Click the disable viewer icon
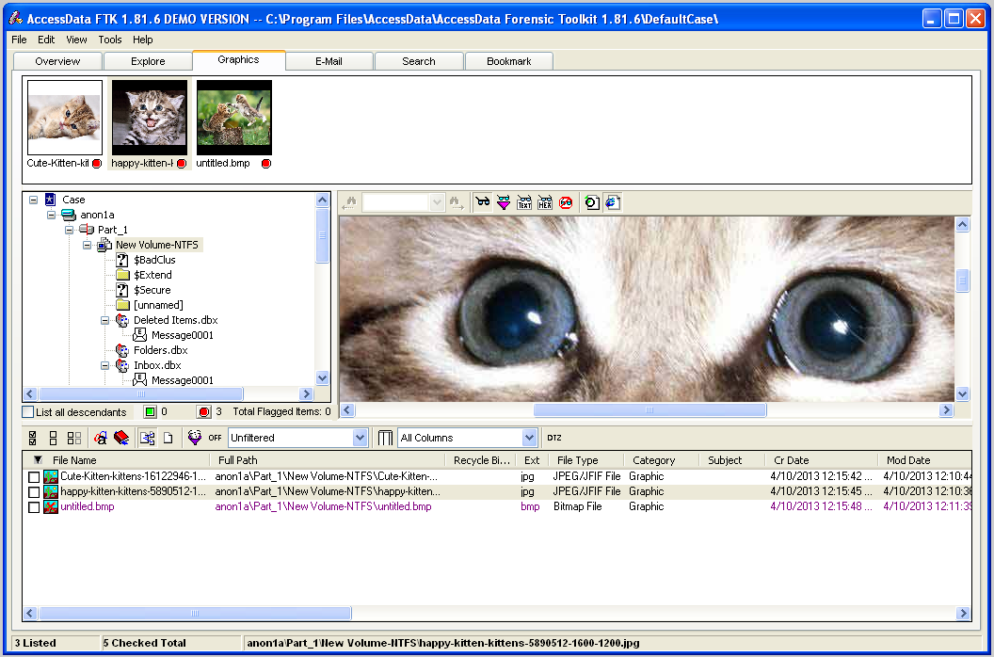Viewport: 994px width, 657px height. (566, 202)
